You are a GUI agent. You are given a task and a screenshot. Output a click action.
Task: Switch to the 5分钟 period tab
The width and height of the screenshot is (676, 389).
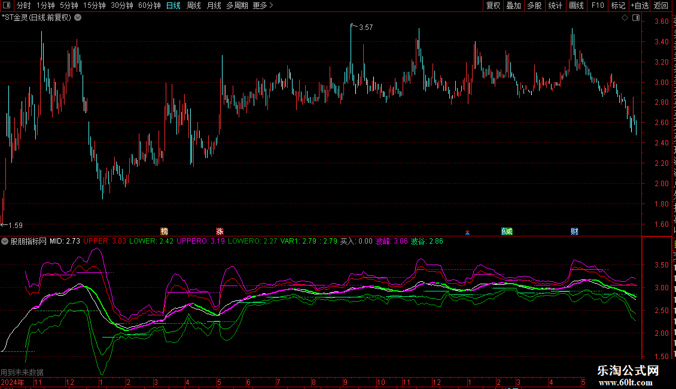click(x=69, y=5)
